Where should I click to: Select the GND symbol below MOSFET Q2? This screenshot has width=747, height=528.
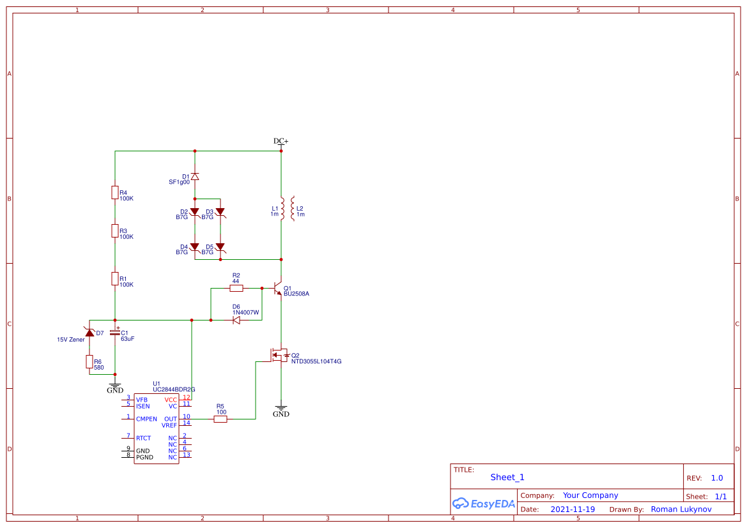tap(280, 409)
